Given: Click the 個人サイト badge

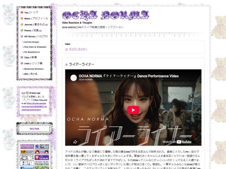Looking at the screenshot, I should [x=27, y=163].
